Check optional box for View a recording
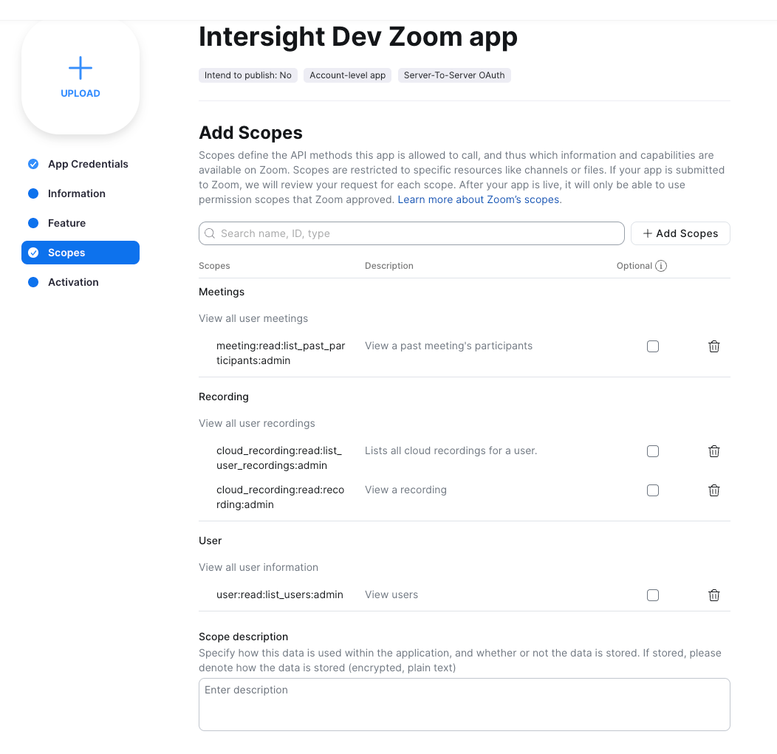777x754 pixels. point(653,490)
